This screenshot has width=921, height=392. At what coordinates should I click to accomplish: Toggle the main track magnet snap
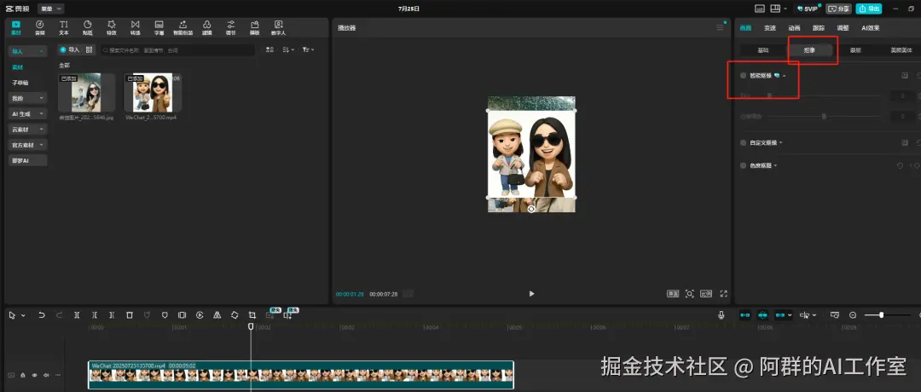click(744, 315)
